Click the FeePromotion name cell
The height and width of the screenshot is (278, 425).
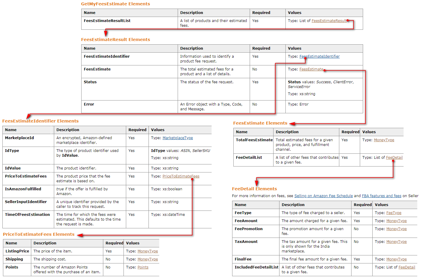pos(256,231)
